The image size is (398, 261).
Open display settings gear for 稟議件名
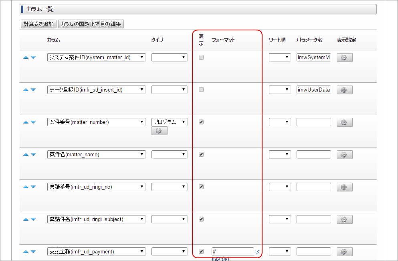click(344, 219)
